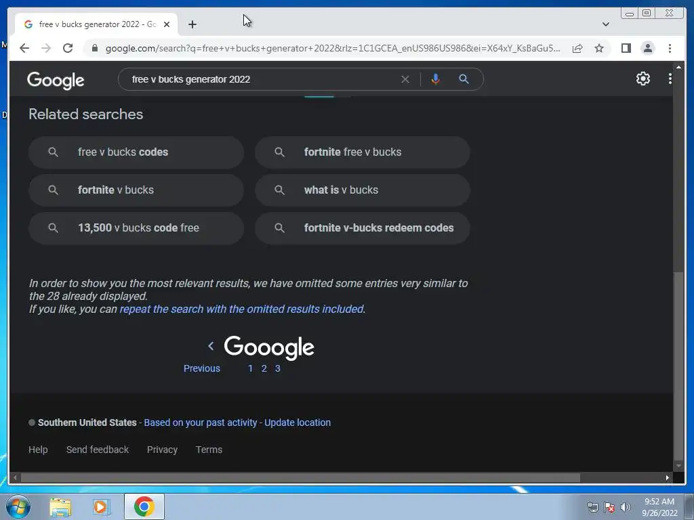Open a new tab with the plus button
The image size is (694, 520).
click(x=192, y=24)
